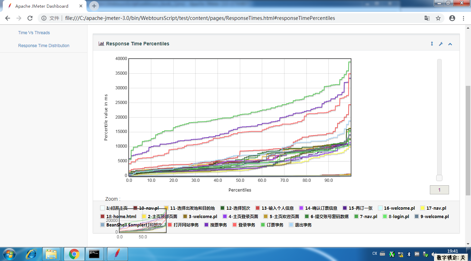
Task: Click the zoom overview mini chart
Action: (143, 221)
